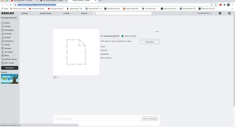Click the Genres label
This screenshot has width=235, height=132.
tap(104, 50)
